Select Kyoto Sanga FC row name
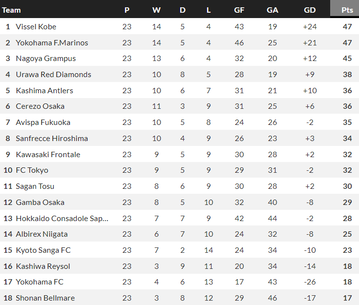This screenshot has width=359, height=305. 43,250
